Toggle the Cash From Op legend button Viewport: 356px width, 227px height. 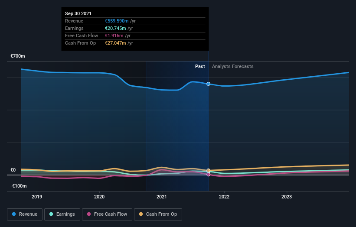[x=158, y=214]
